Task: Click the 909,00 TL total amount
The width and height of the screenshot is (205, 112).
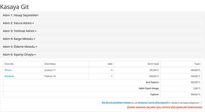Action: click(x=195, y=94)
